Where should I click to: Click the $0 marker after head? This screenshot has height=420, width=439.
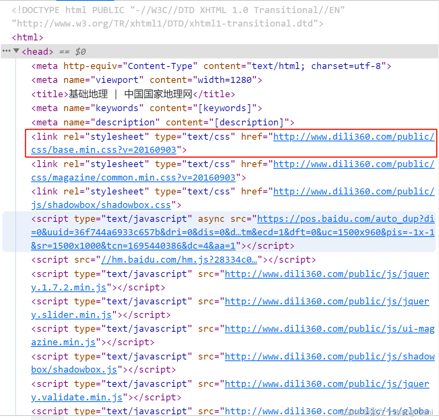[x=80, y=51]
